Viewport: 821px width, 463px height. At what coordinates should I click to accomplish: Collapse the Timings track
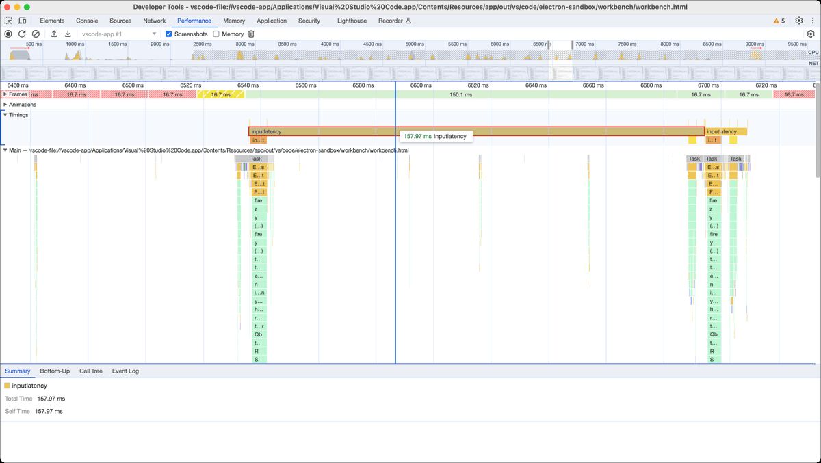5,115
